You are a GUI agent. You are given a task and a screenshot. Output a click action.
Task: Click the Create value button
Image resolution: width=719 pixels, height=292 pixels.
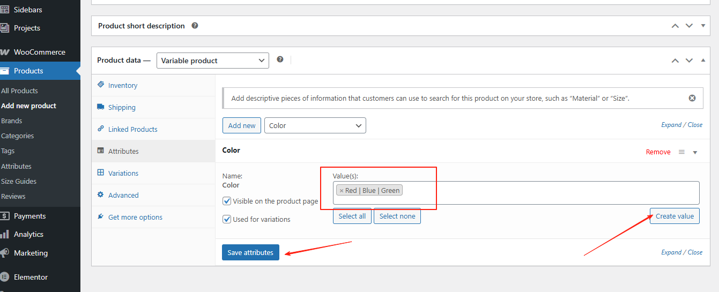674,216
